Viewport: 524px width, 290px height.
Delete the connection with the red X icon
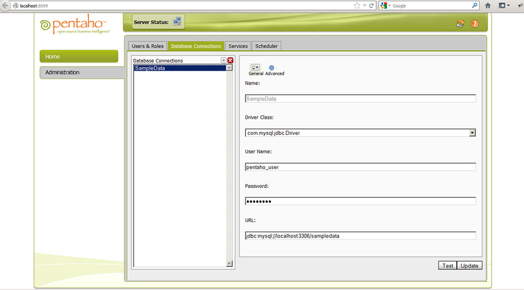click(x=230, y=60)
